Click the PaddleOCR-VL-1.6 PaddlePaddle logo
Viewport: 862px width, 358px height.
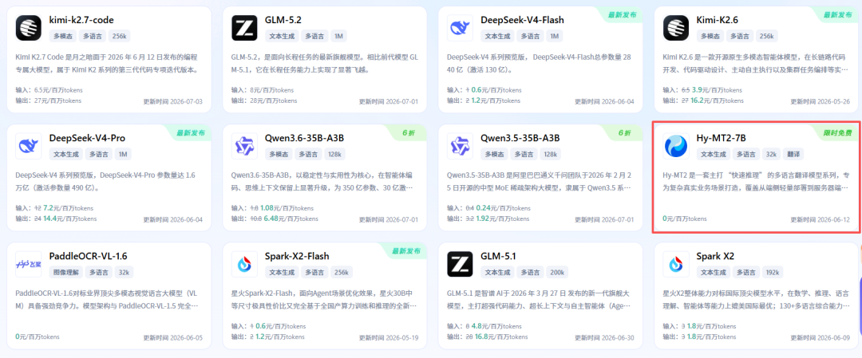[29, 264]
